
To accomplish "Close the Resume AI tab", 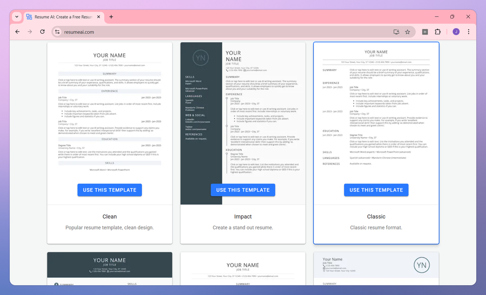I will 99,17.
